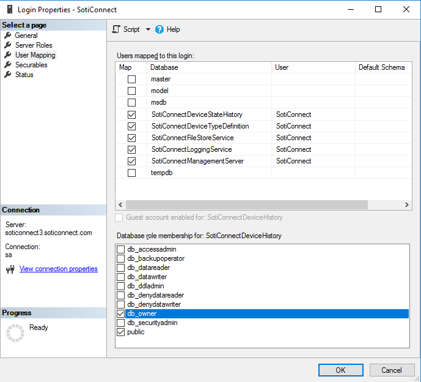This screenshot has height=382, width=421.
Task: Open View connection properties link
Action: pyautogui.click(x=59, y=269)
